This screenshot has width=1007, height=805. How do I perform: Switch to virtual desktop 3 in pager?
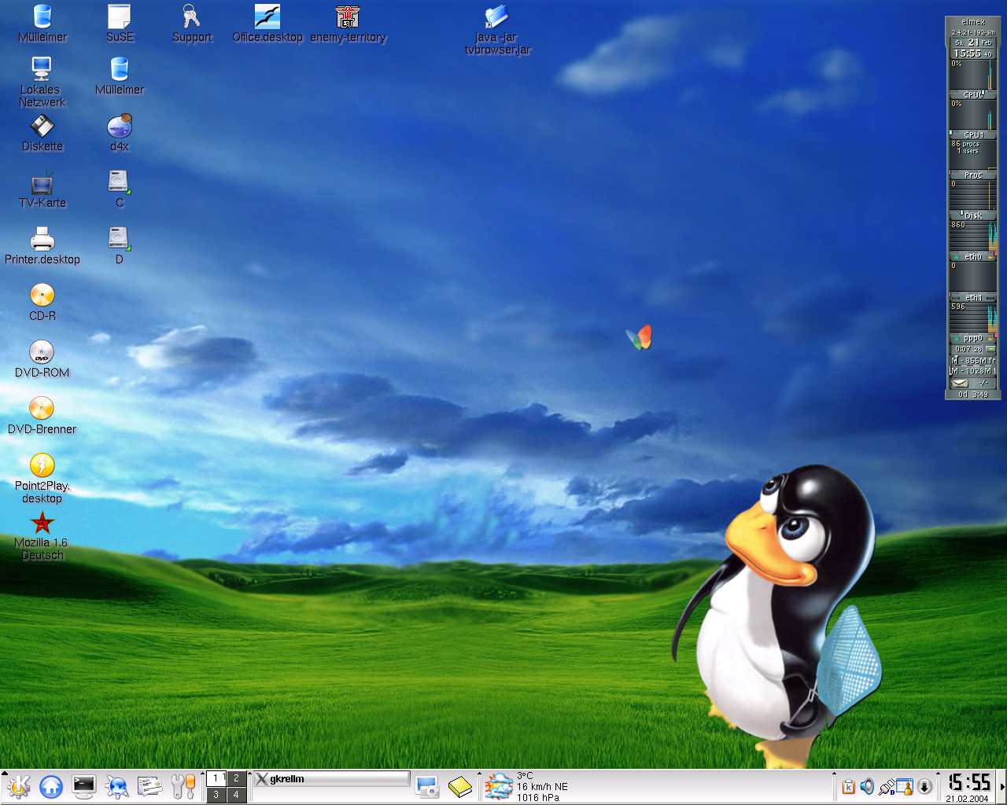click(x=216, y=795)
